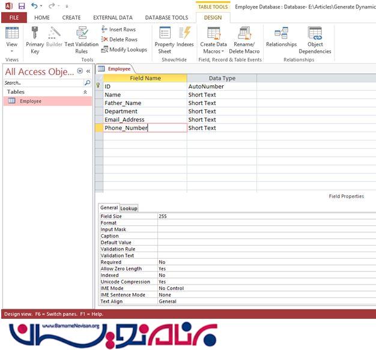The width and height of the screenshot is (376, 350).
Task: Click the Primary Key icon
Action: click(x=34, y=33)
